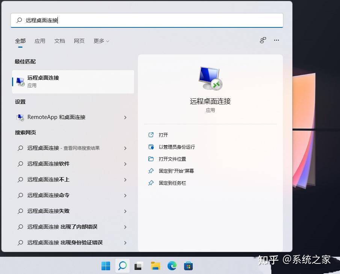Click the search box containing 远程桌面连接
This screenshot has width=340, height=274.
tap(147, 20)
